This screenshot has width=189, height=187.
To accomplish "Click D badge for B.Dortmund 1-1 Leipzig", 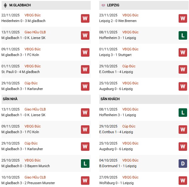I will 183,163.
